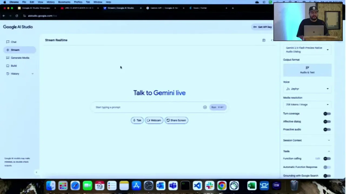Open the Apple menu

pyautogui.click(x=4, y=2)
